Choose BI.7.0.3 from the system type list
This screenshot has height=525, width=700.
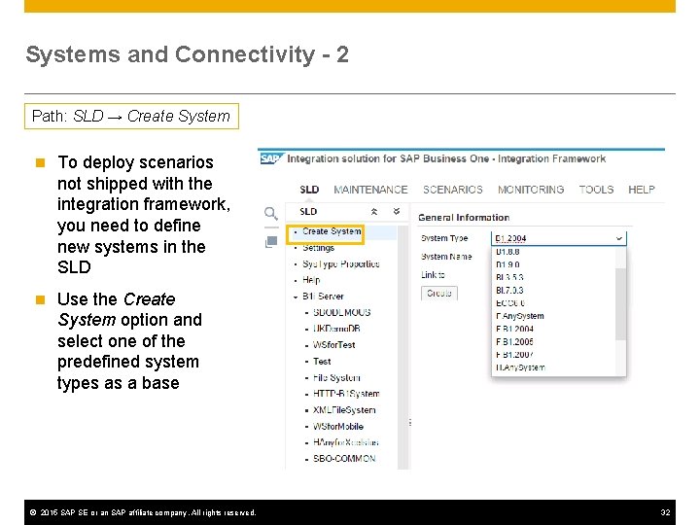[509, 291]
